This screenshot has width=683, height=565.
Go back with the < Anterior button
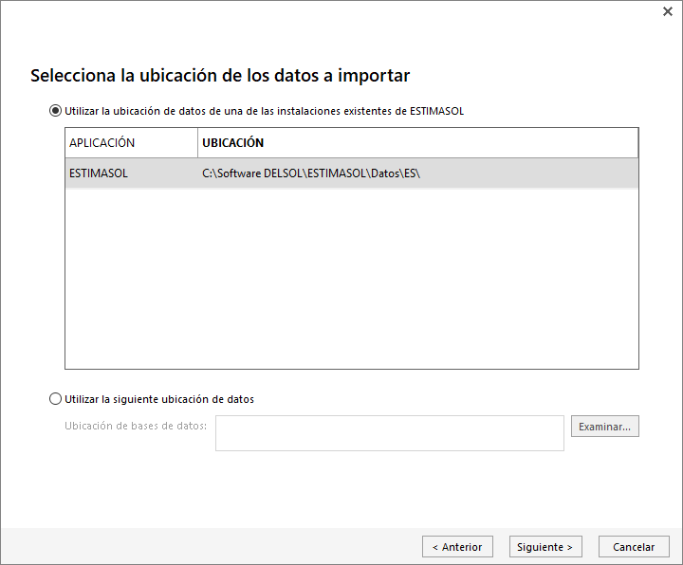click(x=457, y=547)
